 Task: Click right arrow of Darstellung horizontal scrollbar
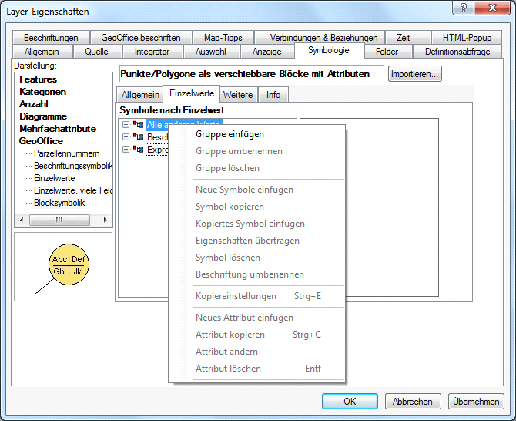[105, 221]
